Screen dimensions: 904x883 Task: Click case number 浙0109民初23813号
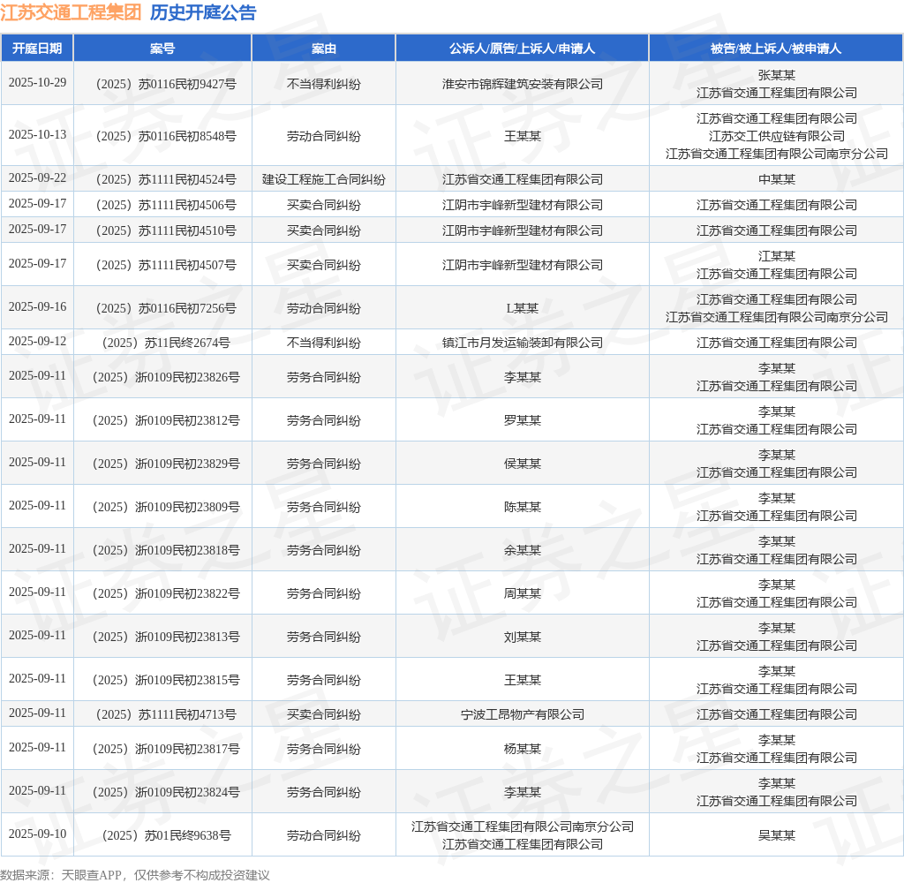[x=166, y=637]
